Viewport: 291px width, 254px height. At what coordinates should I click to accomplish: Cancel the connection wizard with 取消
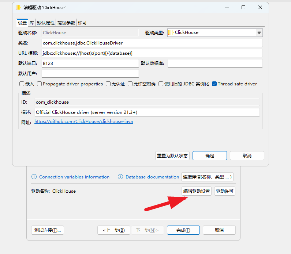(x=219, y=230)
